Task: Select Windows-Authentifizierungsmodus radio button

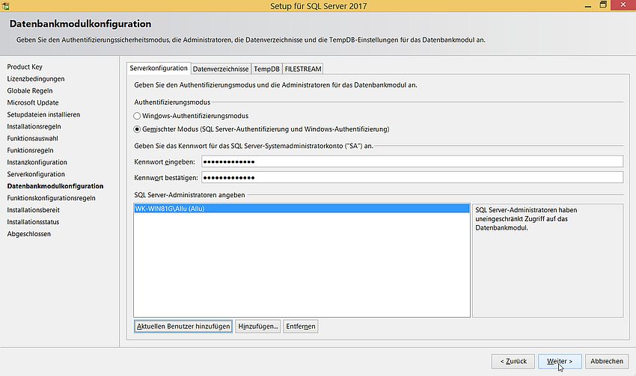Action: 137,116
